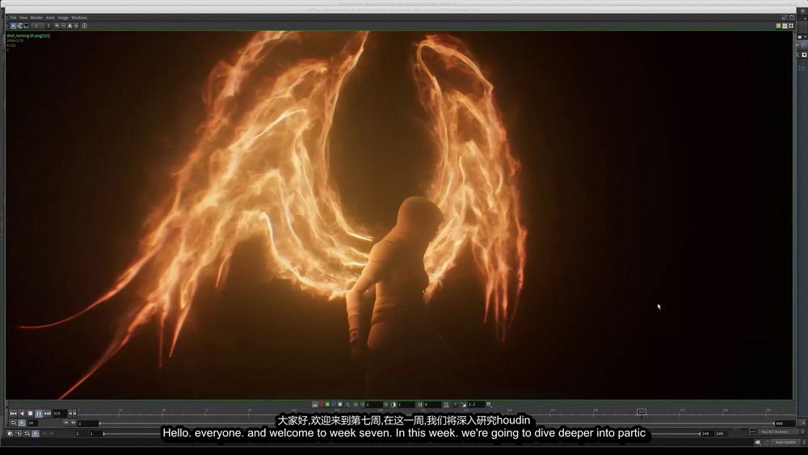Click the gamma field showing 2.2

476,405
